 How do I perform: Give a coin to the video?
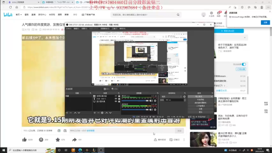click(41, 139)
